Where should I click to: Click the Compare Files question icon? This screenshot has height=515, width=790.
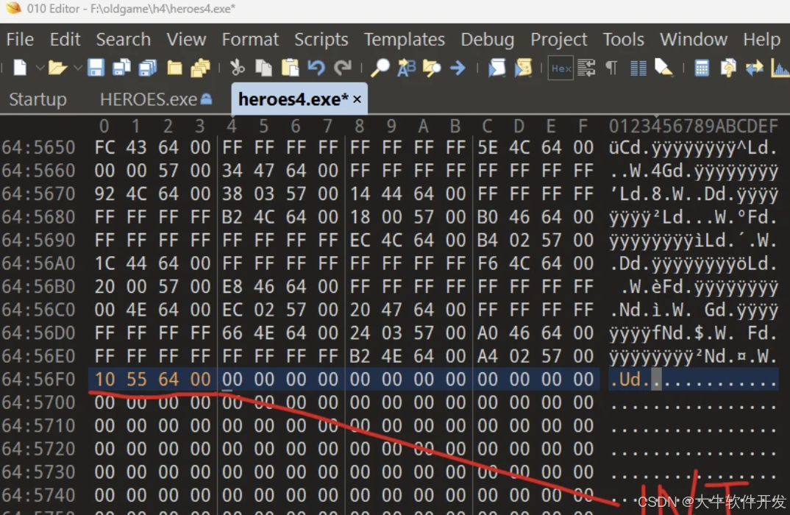tap(728, 67)
